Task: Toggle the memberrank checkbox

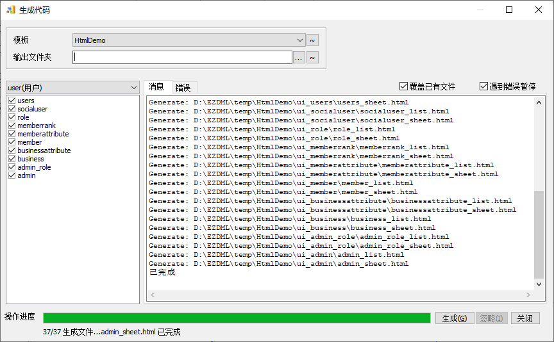Action: 12,126
